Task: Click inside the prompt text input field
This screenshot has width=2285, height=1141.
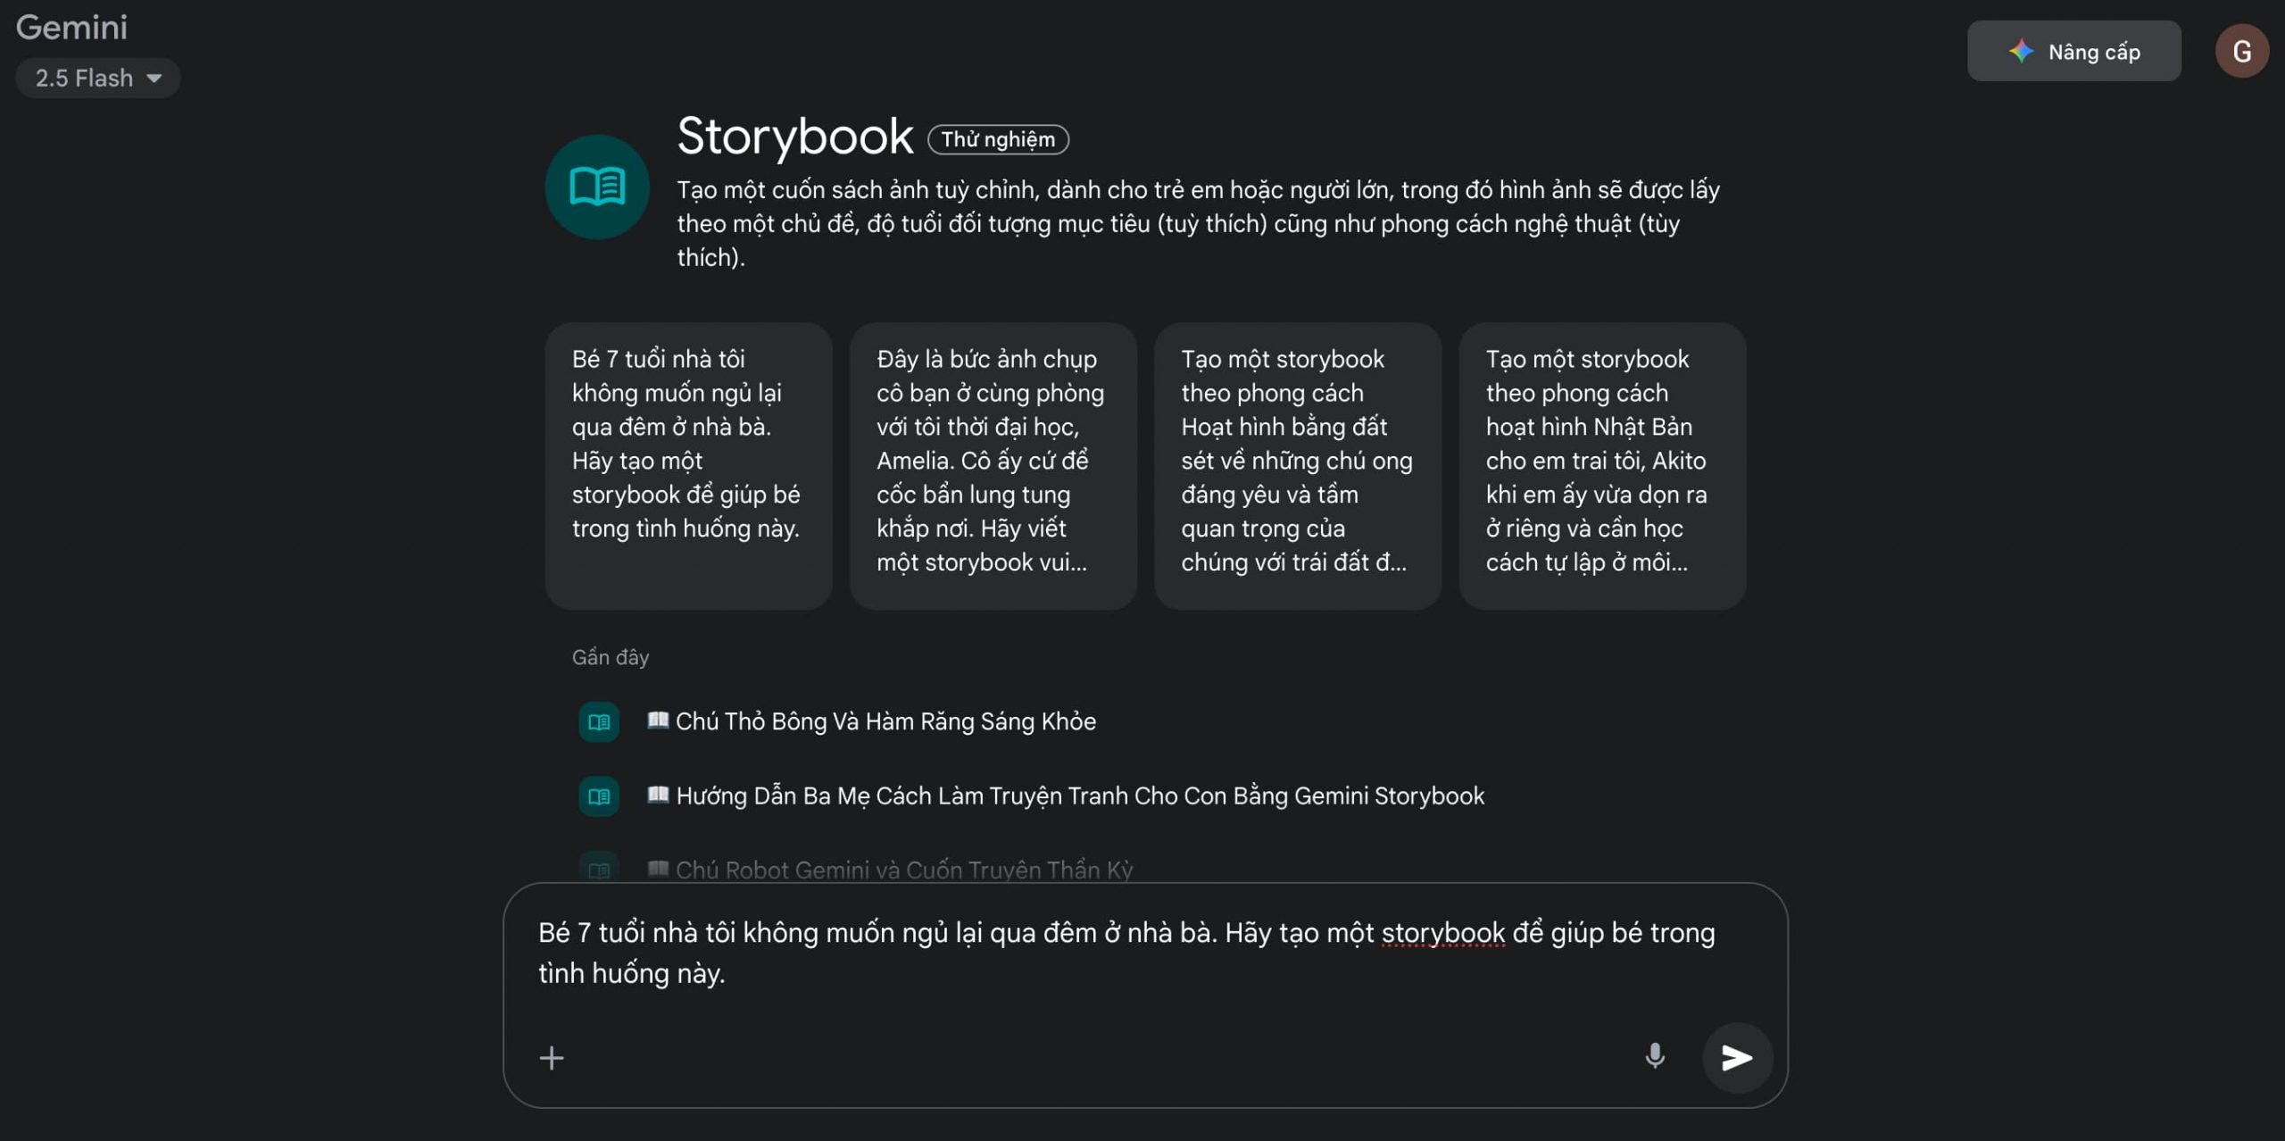Action: pos(1126,954)
